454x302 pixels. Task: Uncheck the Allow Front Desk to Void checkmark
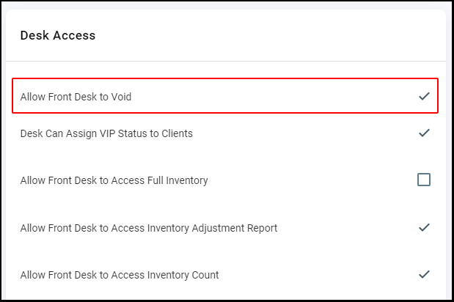pyautogui.click(x=424, y=96)
